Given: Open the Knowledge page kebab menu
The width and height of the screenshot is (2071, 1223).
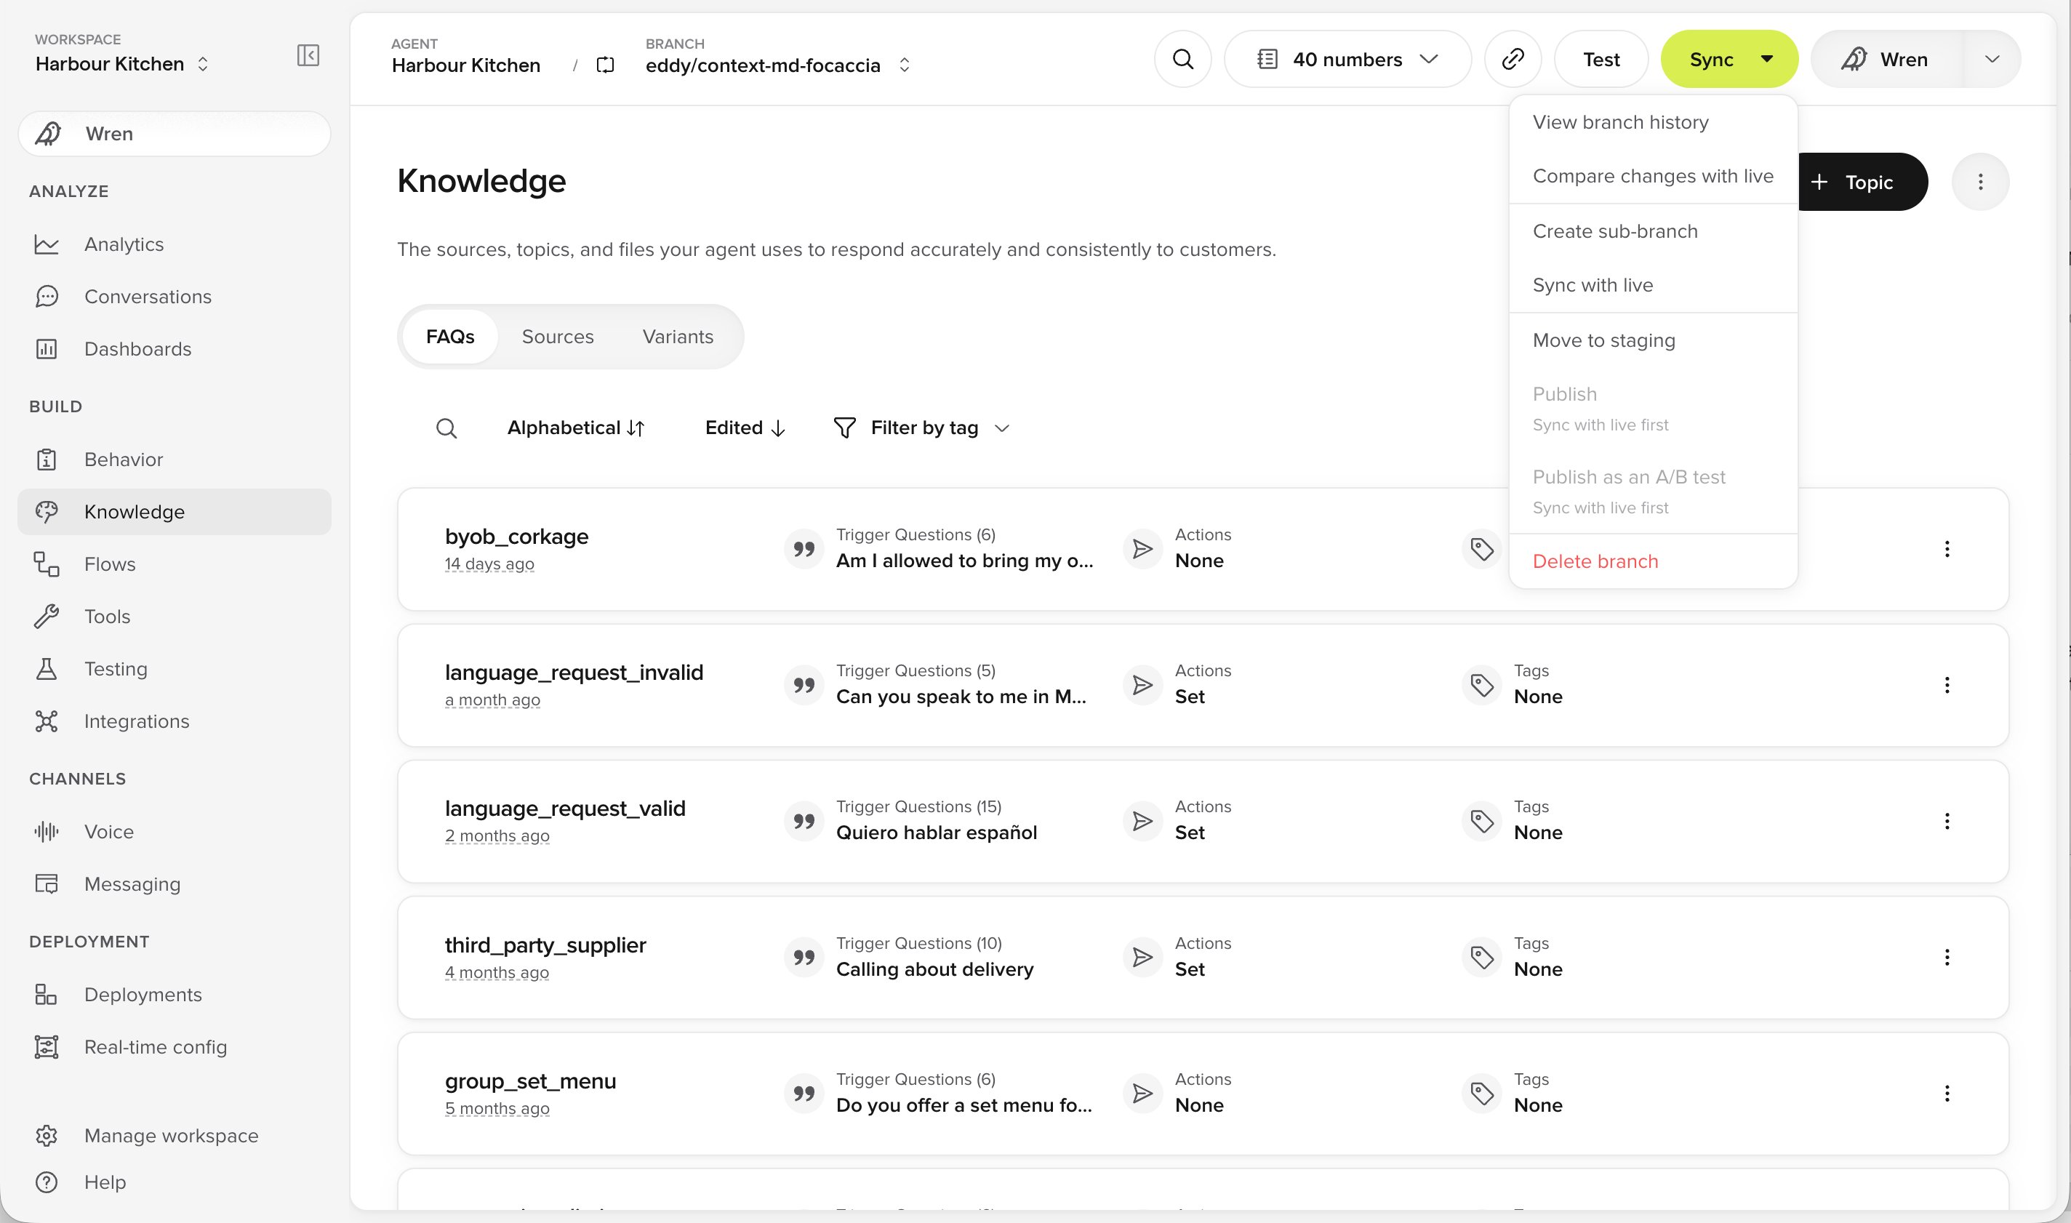Looking at the screenshot, I should click(x=1979, y=182).
